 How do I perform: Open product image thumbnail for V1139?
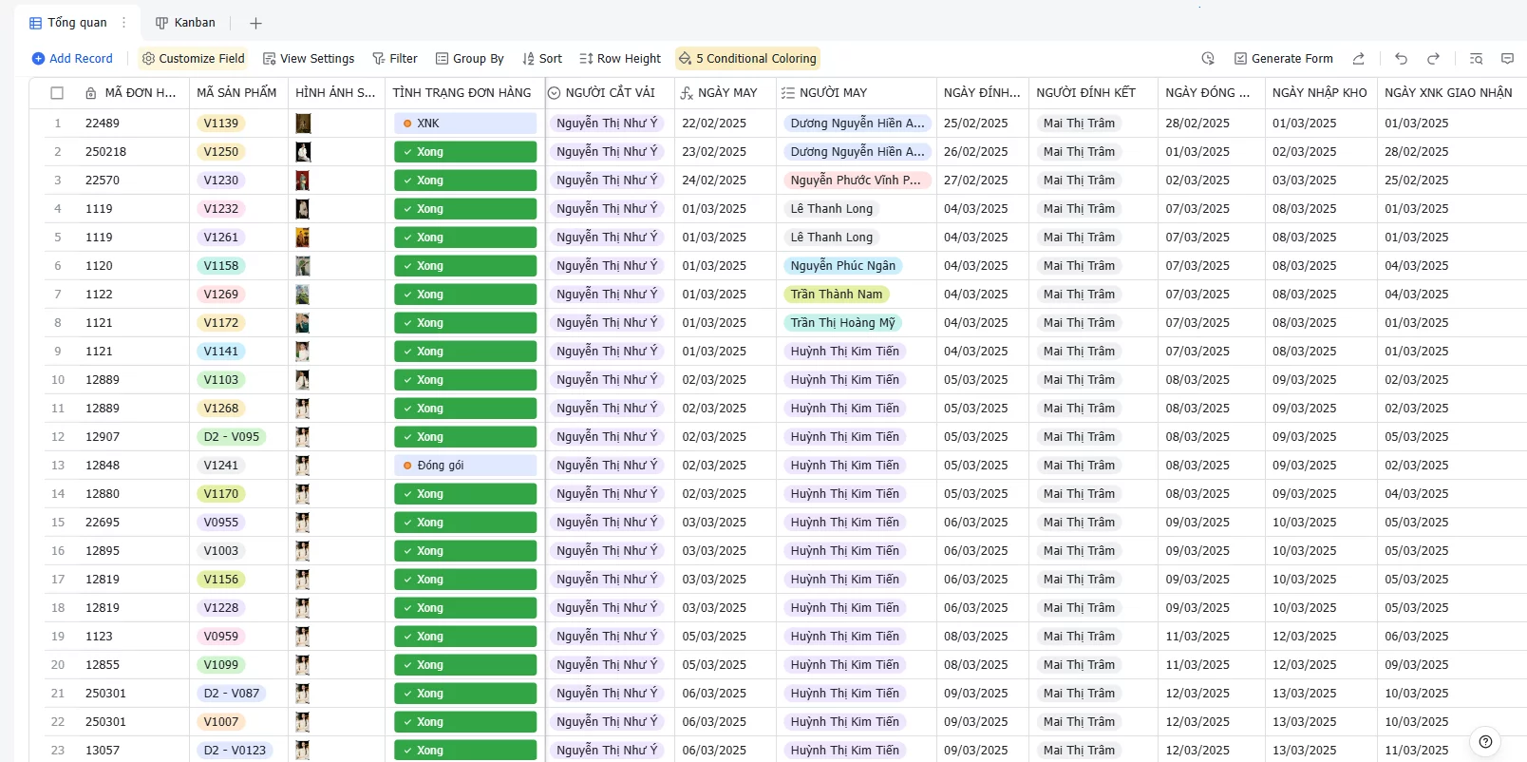[x=303, y=124]
